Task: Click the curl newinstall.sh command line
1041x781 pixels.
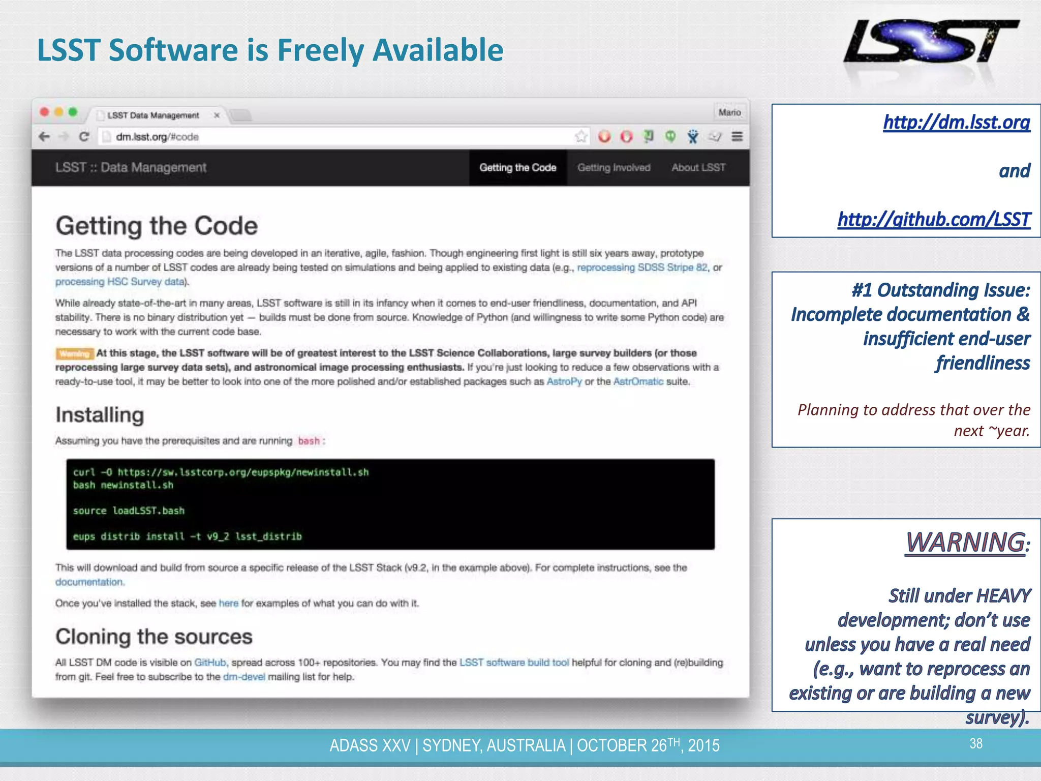Action: pos(221,472)
